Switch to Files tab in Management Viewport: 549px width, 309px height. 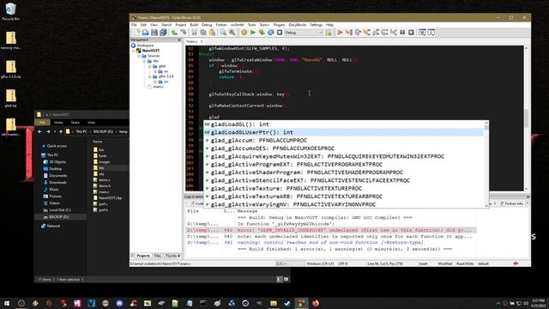point(158,256)
